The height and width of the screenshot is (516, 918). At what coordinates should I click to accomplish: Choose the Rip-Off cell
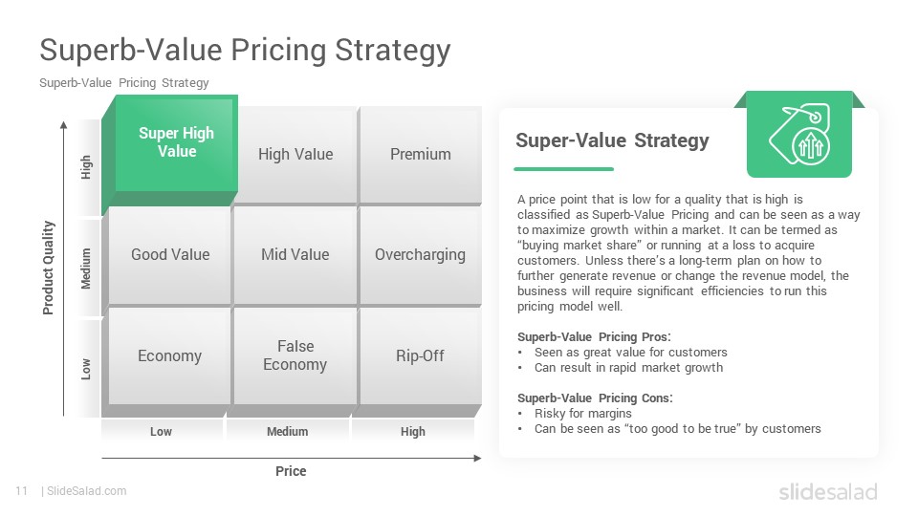(x=421, y=355)
